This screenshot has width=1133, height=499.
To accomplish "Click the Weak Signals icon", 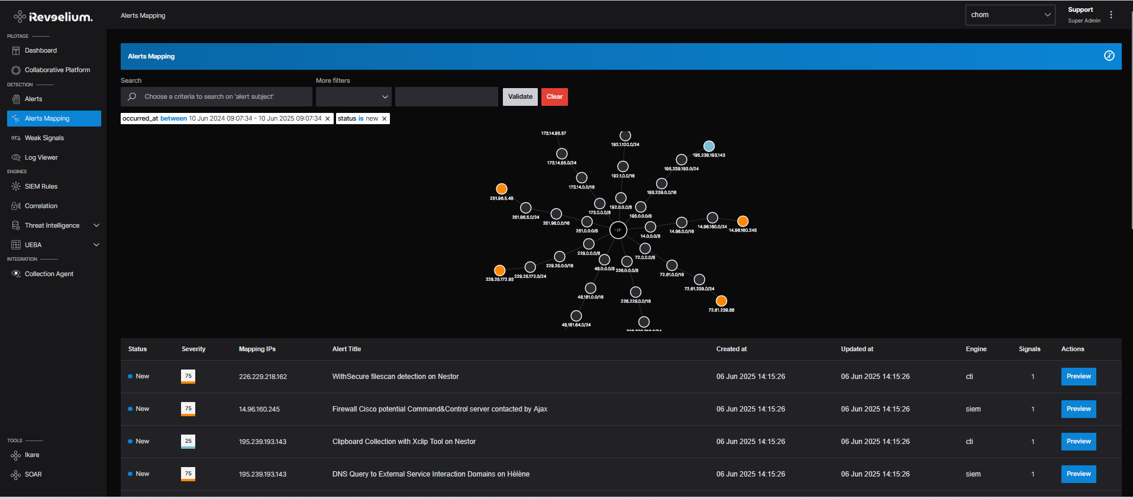I will [x=16, y=138].
